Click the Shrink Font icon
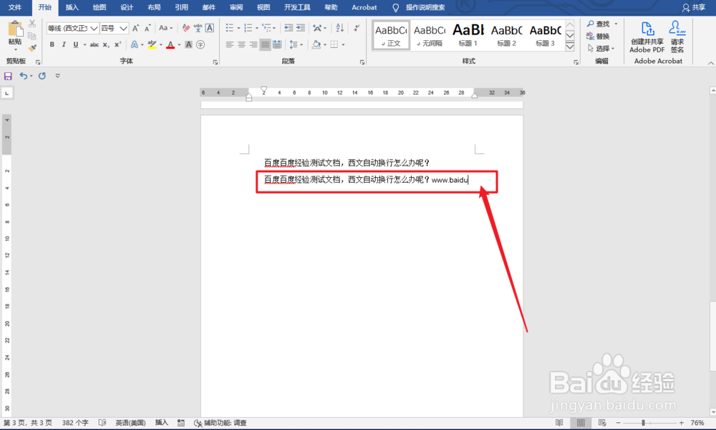This screenshot has width=716, height=430. (147, 29)
